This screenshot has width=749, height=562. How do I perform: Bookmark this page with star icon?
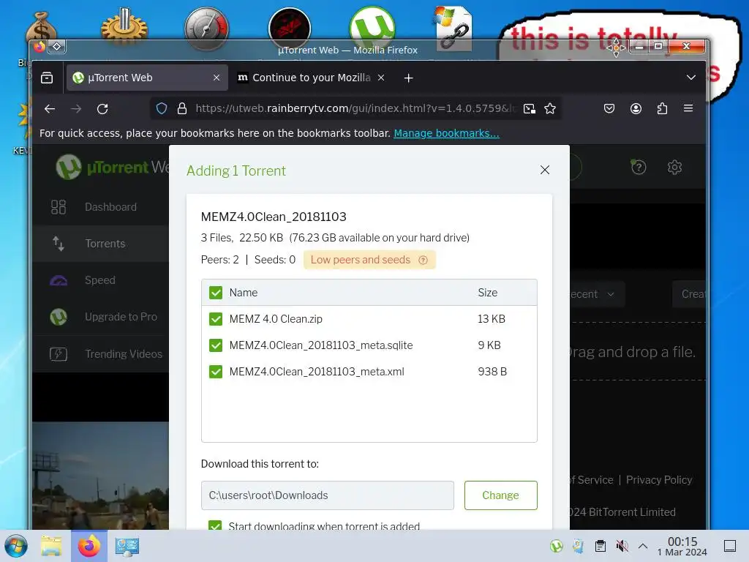(550, 108)
